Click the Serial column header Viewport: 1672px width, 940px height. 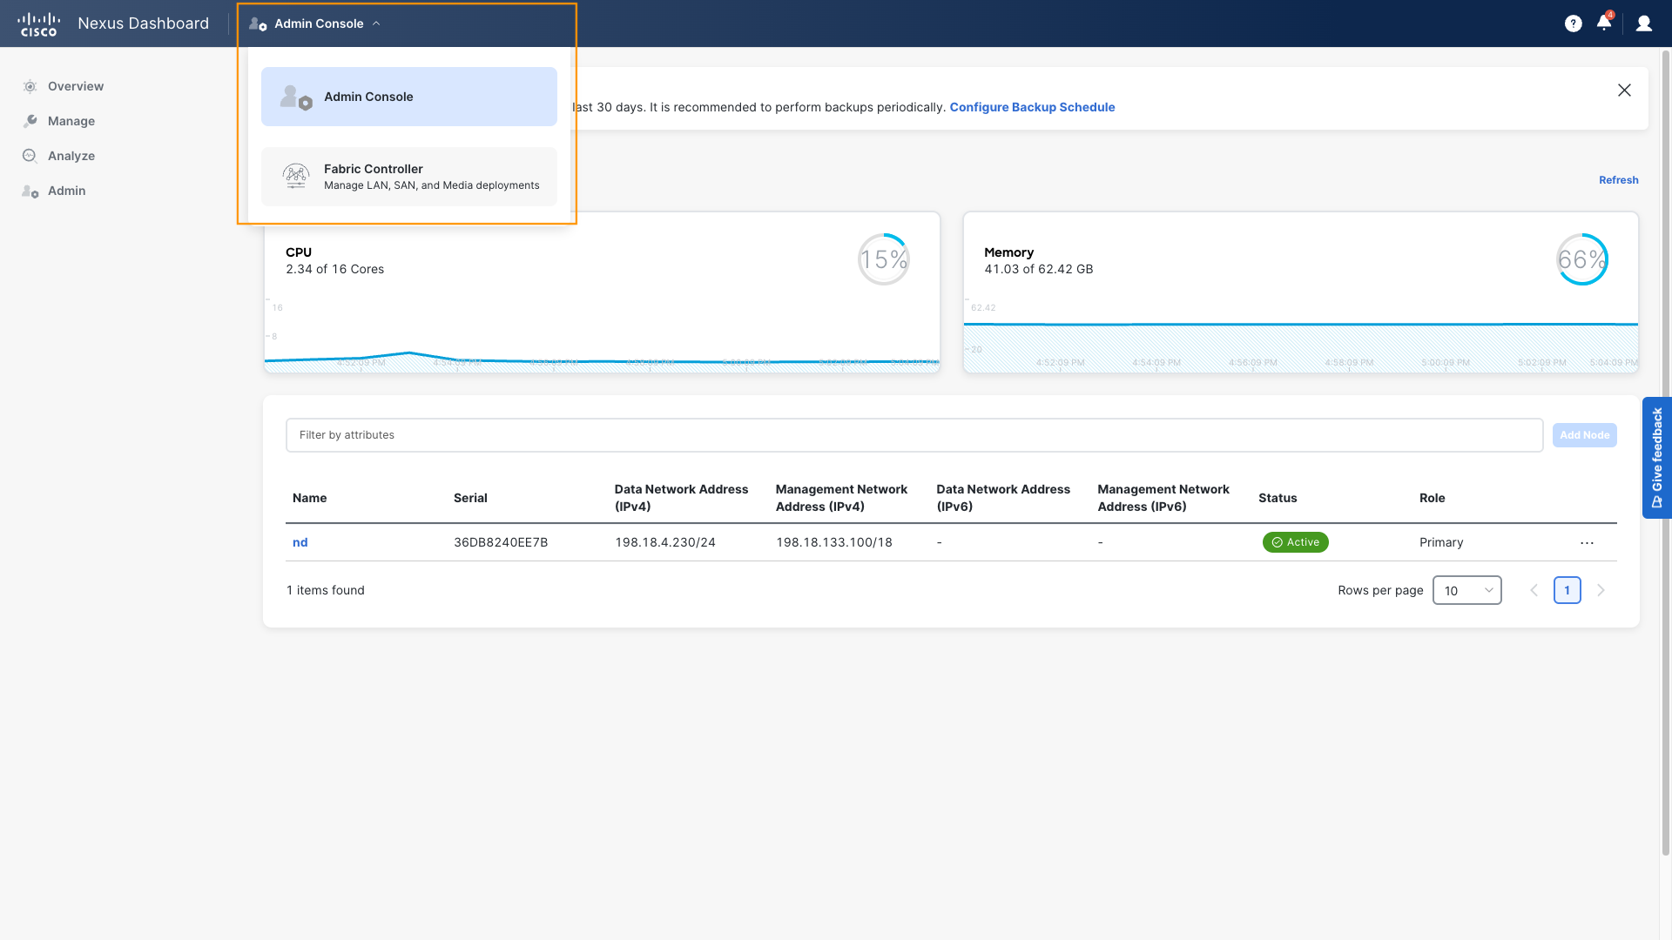(x=470, y=498)
